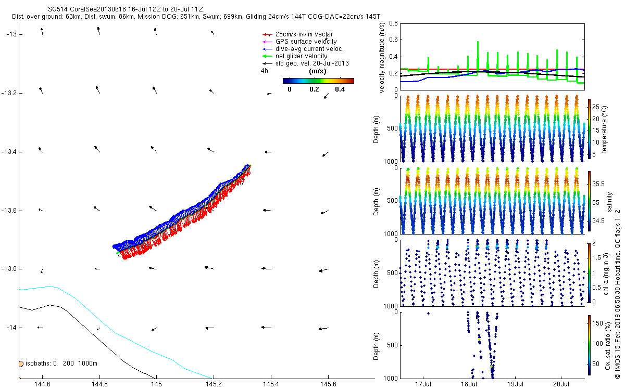This screenshot has height=390, width=625.
Task: Click the 'salinity' colorbar label
Action: pos(608,201)
